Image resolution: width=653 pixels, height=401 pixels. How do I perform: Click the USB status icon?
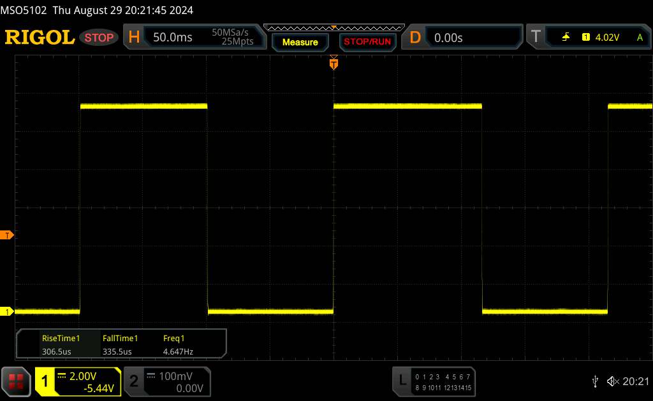click(595, 381)
